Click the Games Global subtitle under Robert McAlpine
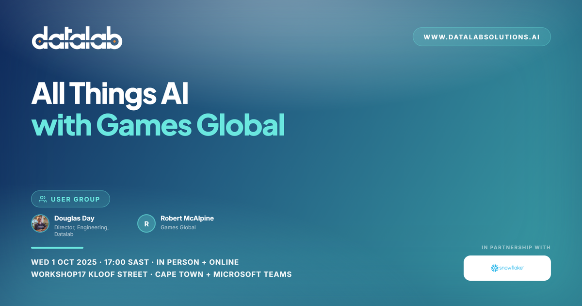 178,227
